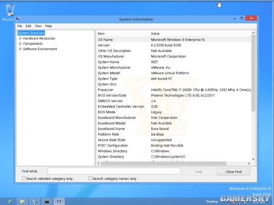The width and height of the screenshot is (274, 205).
Task: Open the View menu
Action: coord(38,26)
